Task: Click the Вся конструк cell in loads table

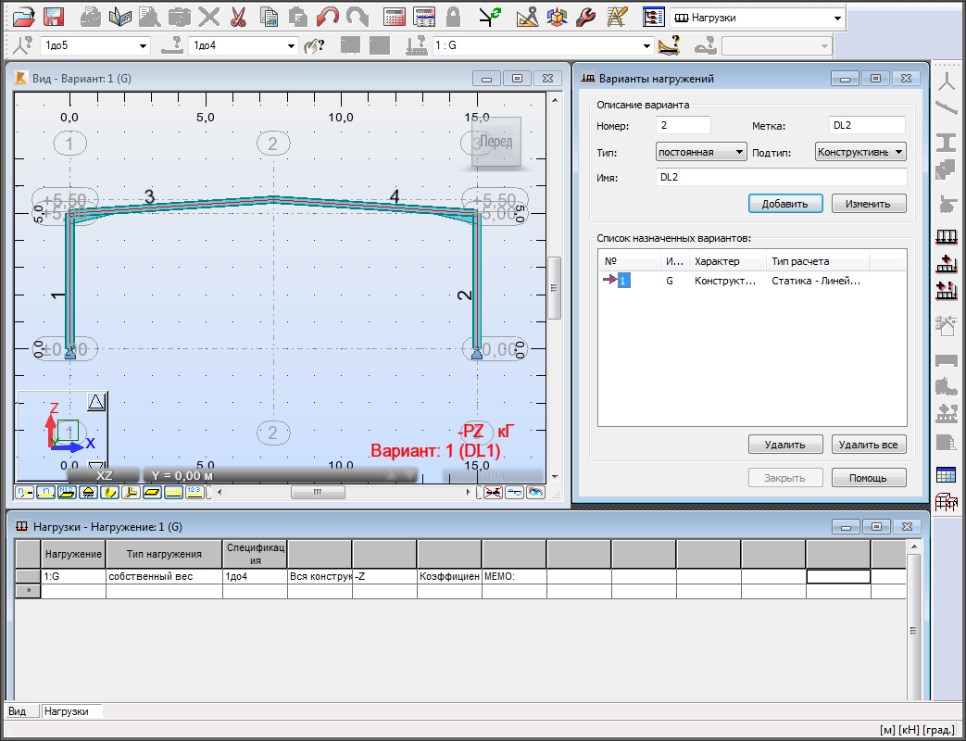Action: point(320,576)
